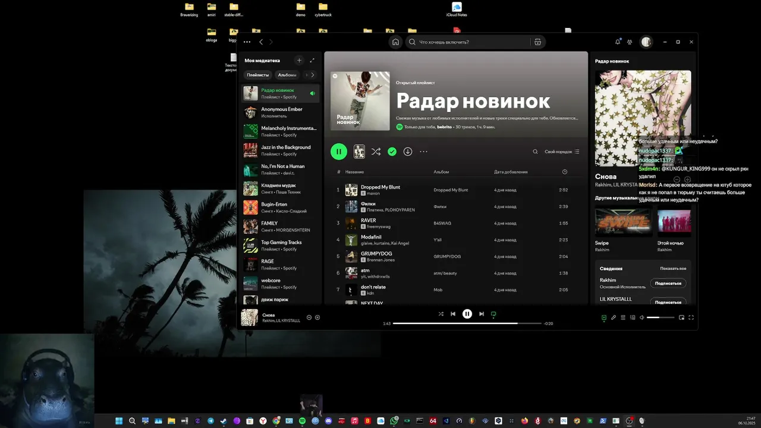Open the three-dot app menu
The height and width of the screenshot is (428, 761).
(x=247, y=42)
